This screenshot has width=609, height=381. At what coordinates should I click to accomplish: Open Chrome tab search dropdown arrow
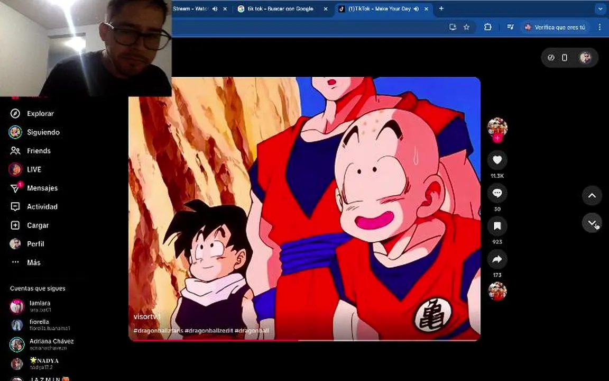click(601, 8)
